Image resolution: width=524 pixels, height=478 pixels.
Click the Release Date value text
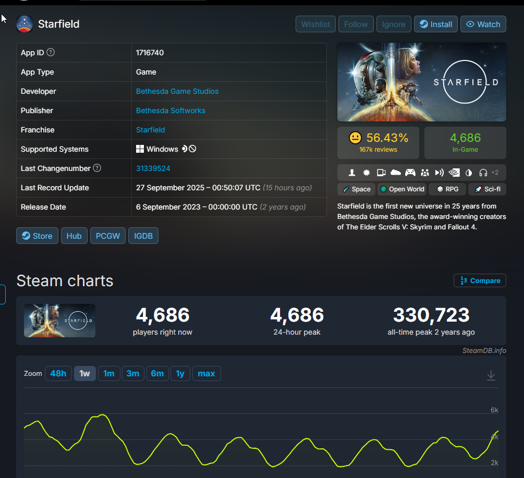tap(197, 207)
